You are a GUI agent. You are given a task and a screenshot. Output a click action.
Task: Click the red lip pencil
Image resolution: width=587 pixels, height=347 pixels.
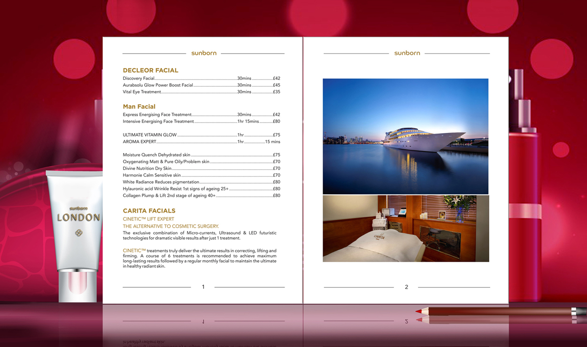[501, 311]
